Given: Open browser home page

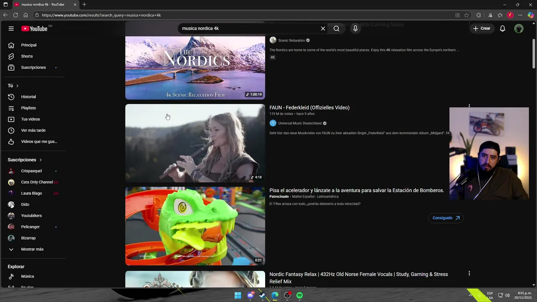Looking at the screenshot, I should click(x=26, y=15).
